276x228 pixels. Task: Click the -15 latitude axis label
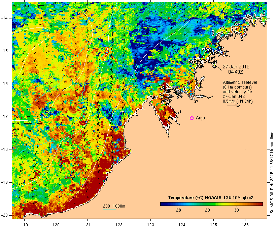(x=4, y=51)
